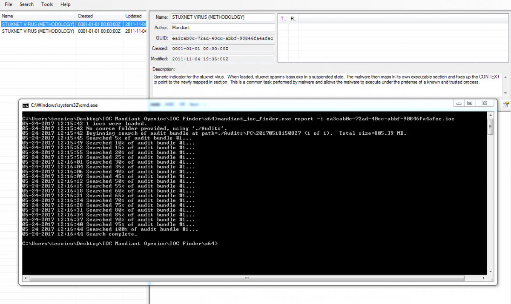
Task: Click the 'No source folder provided' line
Action: 125,128
